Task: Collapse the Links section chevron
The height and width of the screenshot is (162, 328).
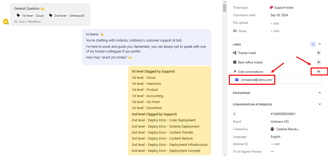Action: [320, 44]
